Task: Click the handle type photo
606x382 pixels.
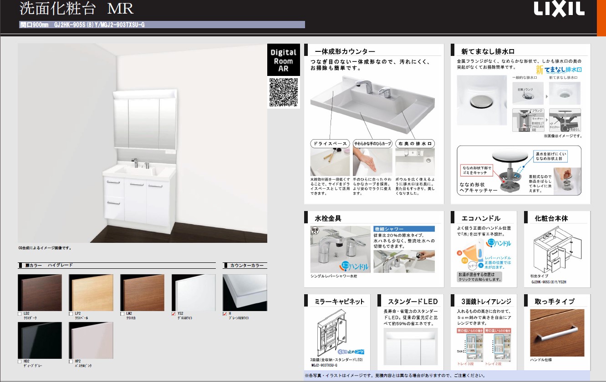Action: 558,332
